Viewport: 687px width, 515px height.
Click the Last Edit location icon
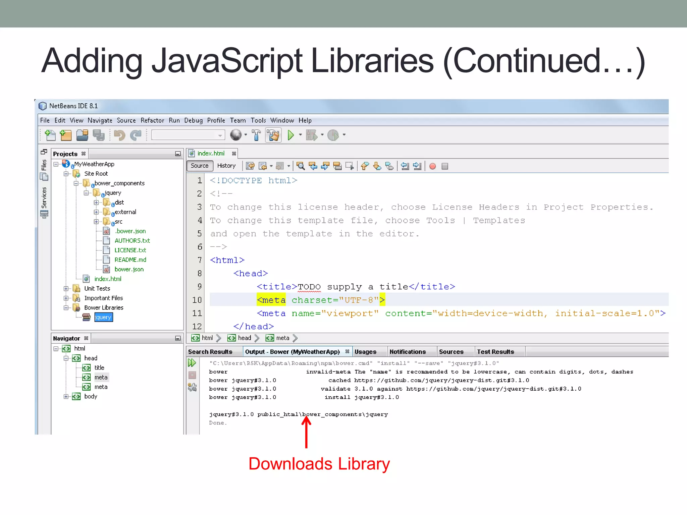click(250, 166)
